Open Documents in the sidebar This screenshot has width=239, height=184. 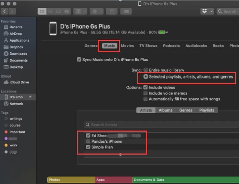pyautogui.click(x=19, y=61)
